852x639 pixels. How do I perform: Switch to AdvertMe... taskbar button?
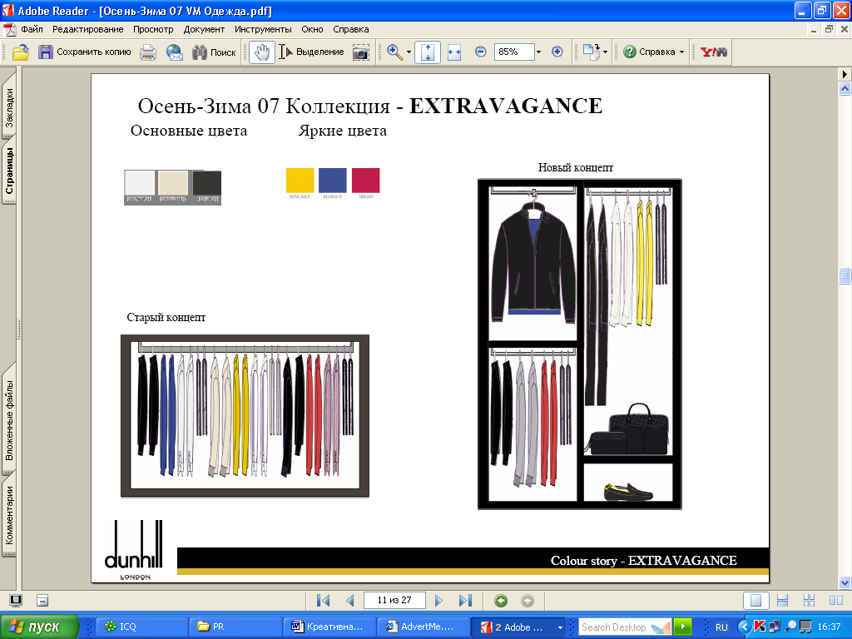click(x=424, y=627)
